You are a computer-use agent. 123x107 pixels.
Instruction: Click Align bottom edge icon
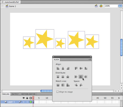click(x=86, y=68)
